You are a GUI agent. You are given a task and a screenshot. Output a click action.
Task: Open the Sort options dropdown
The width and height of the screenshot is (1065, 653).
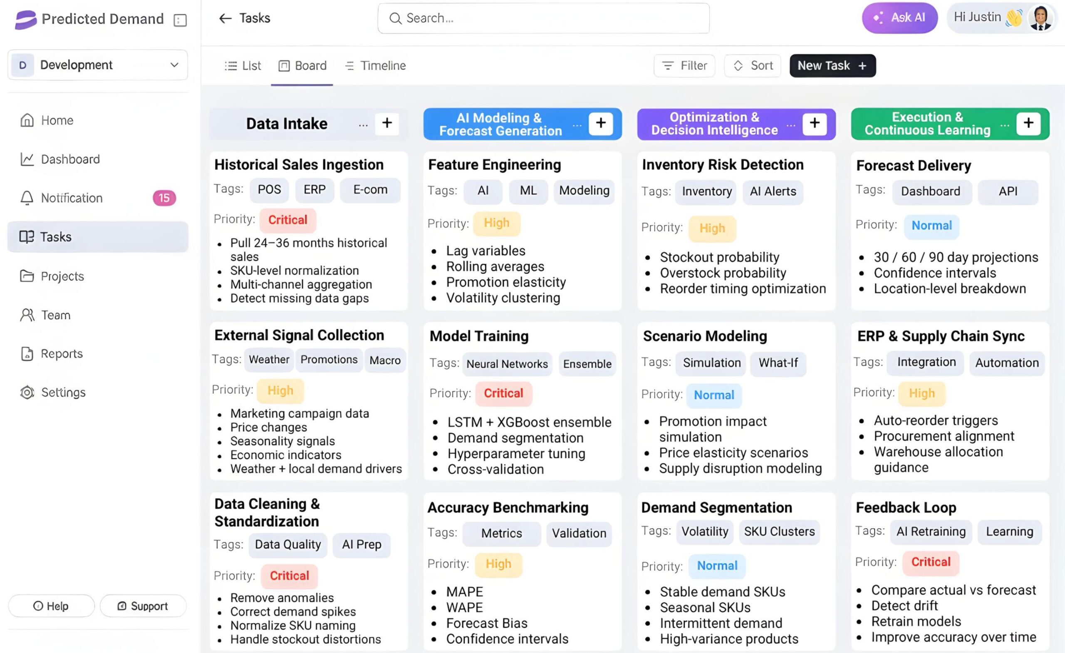pyautogui.click(x=753, y=66)
